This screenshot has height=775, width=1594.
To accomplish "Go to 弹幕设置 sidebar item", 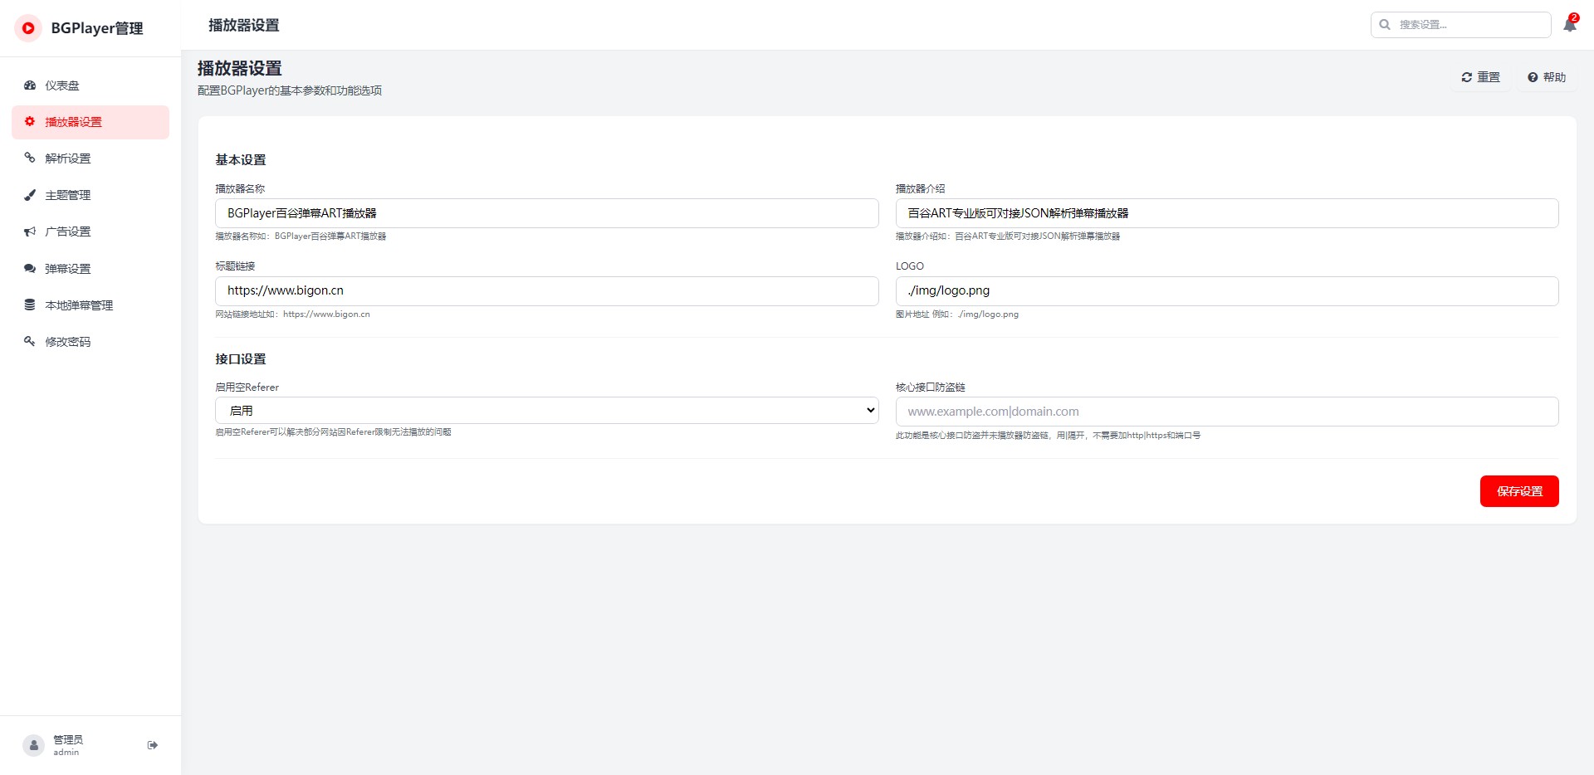I will click(x=68, y=269).
